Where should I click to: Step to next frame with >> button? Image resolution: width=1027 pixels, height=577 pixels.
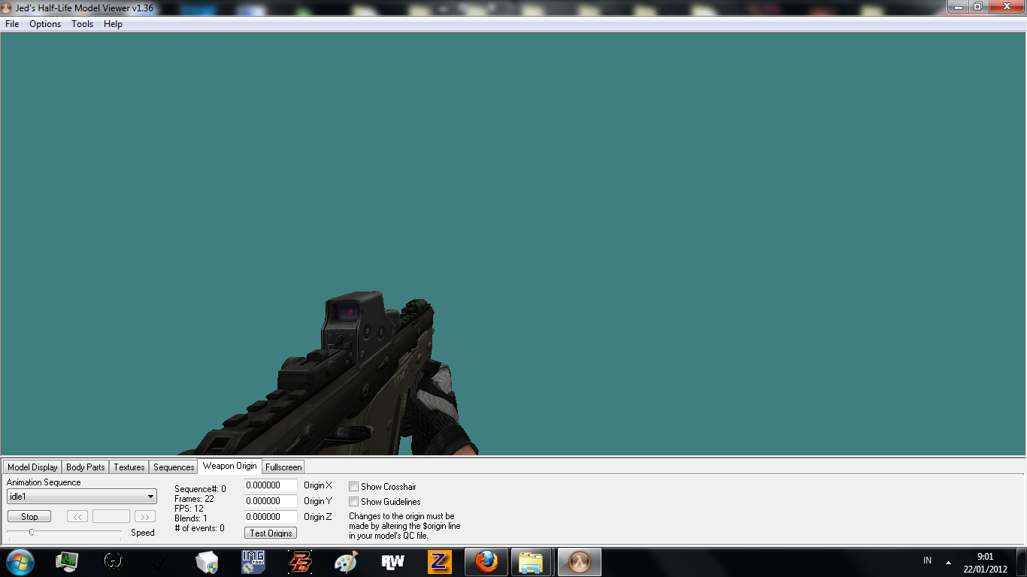click(x=145, y=517)
